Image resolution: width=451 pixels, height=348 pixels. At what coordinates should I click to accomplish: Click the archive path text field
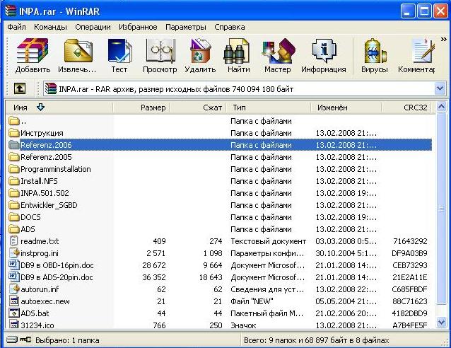pyautogui.click(x=239, y=88)
